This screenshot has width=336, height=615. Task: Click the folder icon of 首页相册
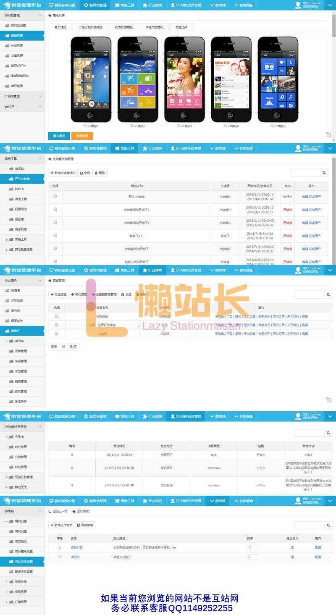point(11,541)
